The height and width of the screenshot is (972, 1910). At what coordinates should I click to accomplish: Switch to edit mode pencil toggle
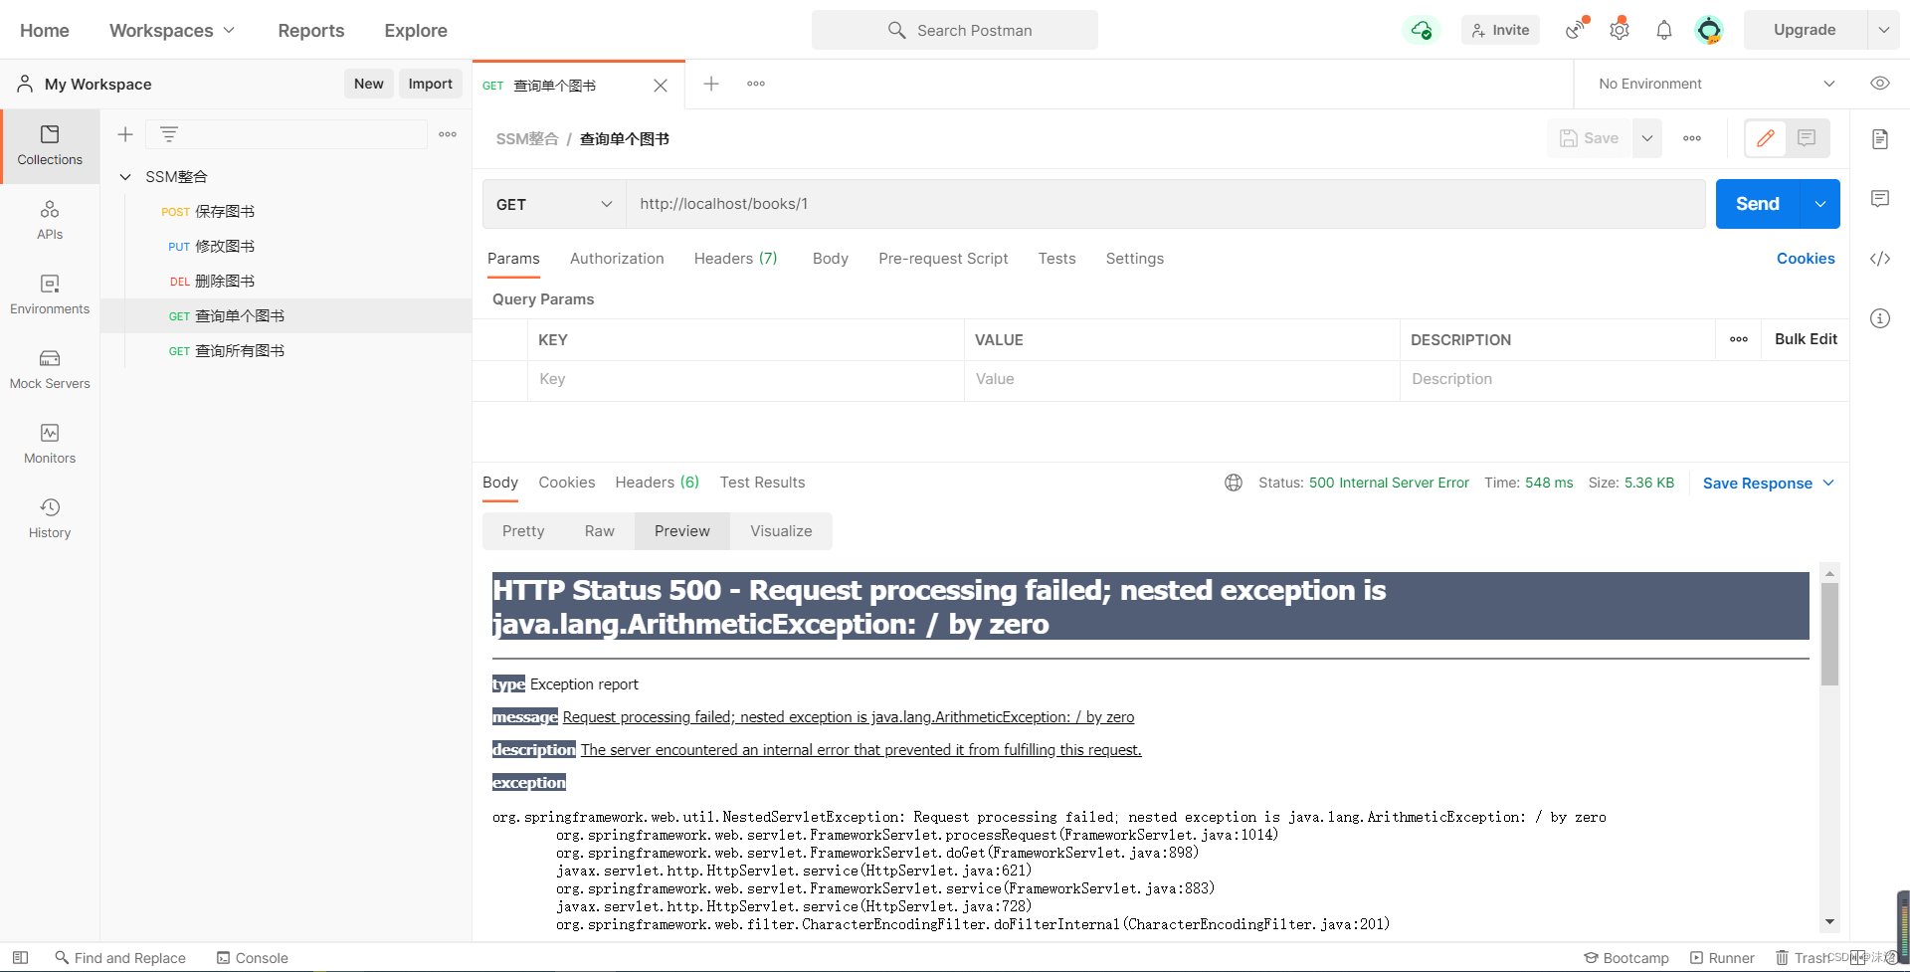tap(1766, 138)
